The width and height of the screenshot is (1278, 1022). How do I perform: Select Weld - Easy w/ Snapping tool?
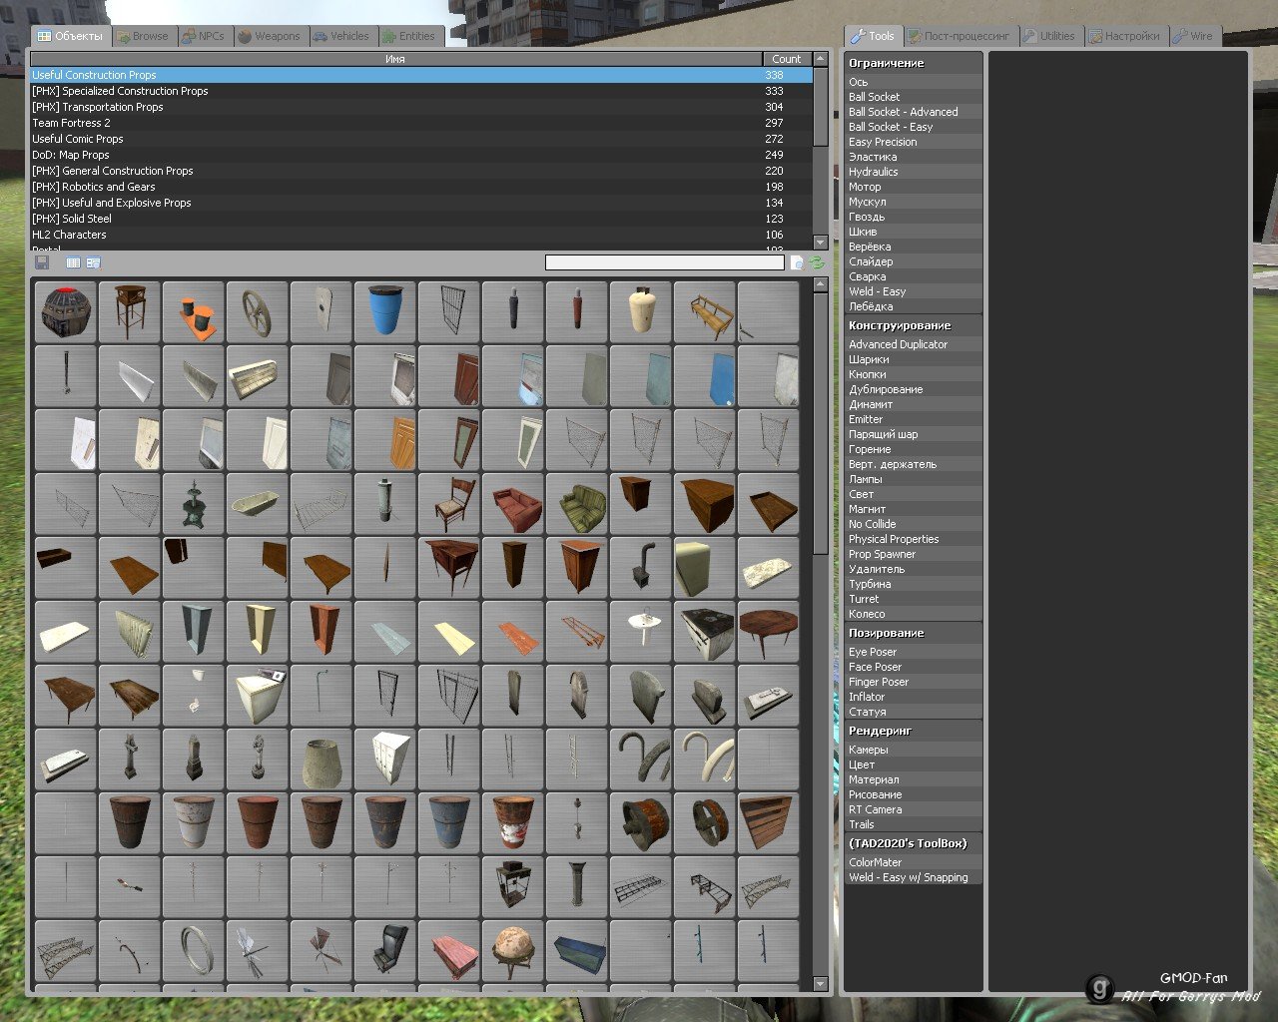(x=913, y=877)
